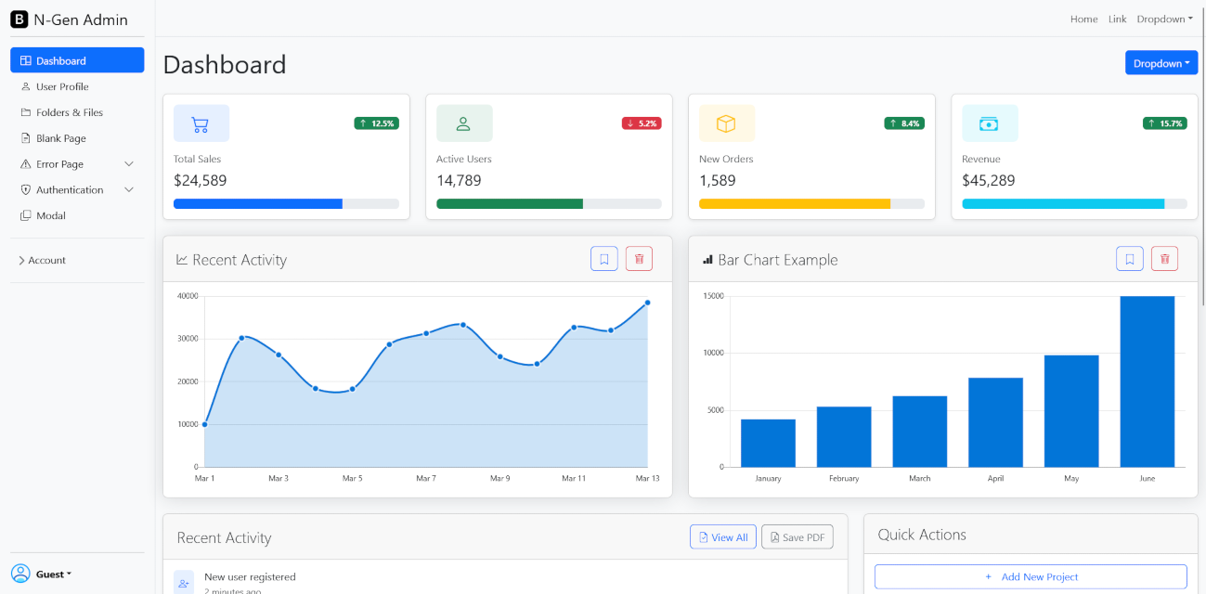Delete the Bar Chart Example card
The width and height of the screenshot is (1206, 594).
tap(1164, 259)
